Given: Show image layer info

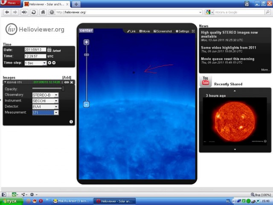Looking at the screenshot, I should (x=71, y=122).
